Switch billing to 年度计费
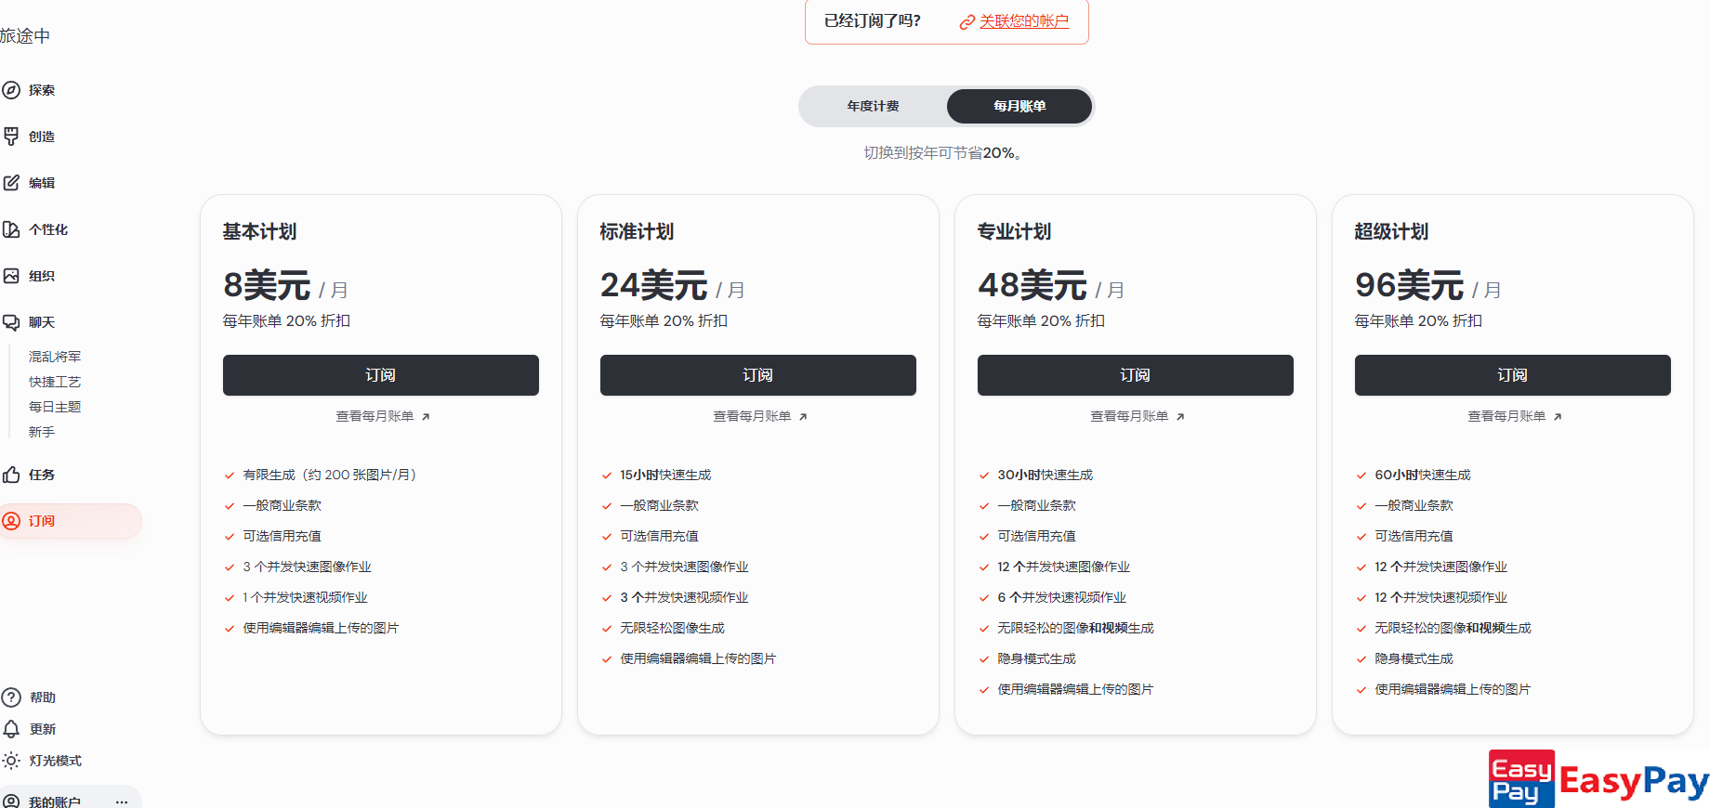Viewport: 1710px width, 808px height. [x=873, y=107]
